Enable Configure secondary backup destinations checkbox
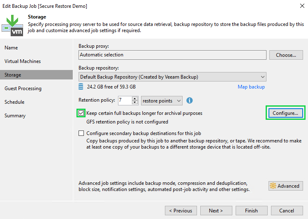The image size is (308, 219). (x=81, y=133)
